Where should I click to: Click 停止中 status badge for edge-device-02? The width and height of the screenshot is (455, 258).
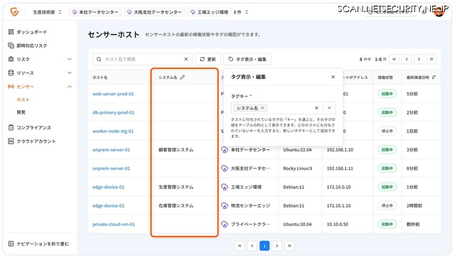point(387,206)
